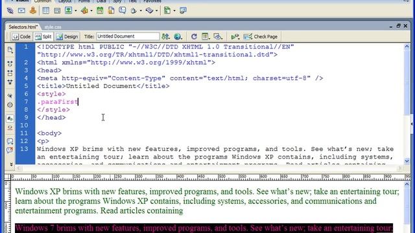415x233 pixels.
Task: Switch to Code view
Action: [x=21, y=36]
